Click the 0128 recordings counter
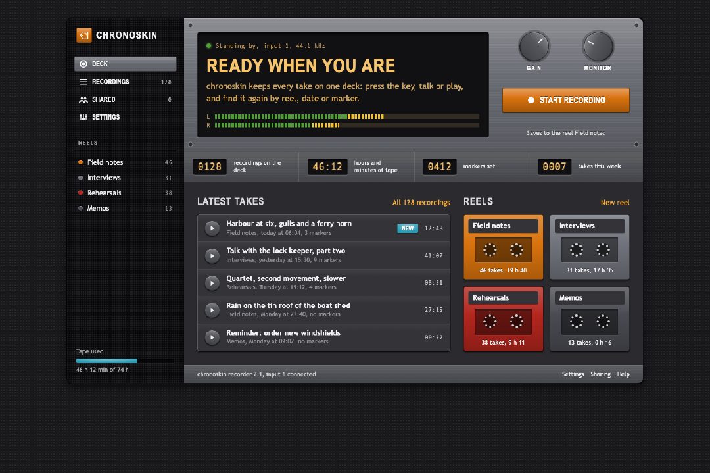710x473 pixels. [x=210, y=166]
